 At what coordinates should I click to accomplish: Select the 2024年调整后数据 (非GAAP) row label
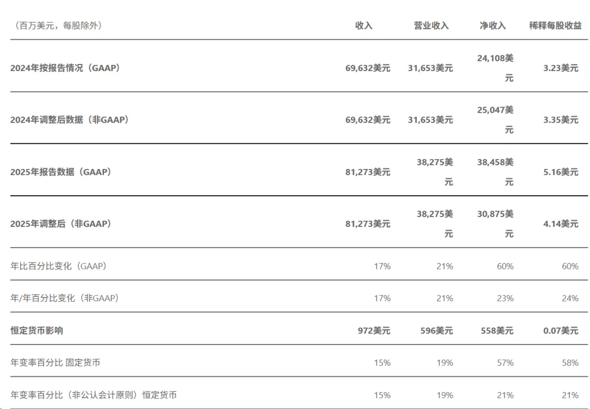[70, 120]
